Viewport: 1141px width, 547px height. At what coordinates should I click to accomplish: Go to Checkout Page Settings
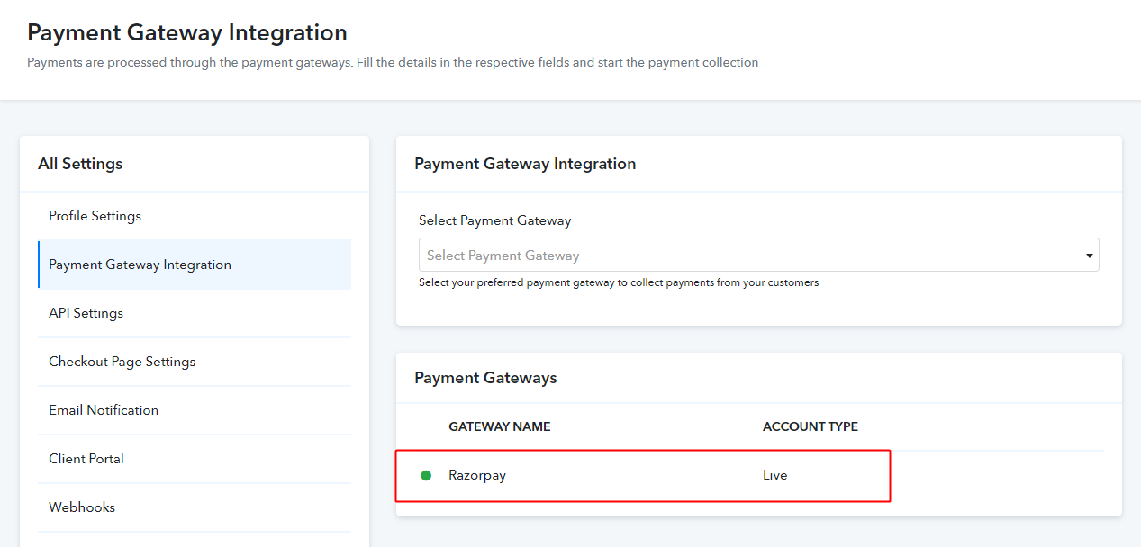coord(122,362)
